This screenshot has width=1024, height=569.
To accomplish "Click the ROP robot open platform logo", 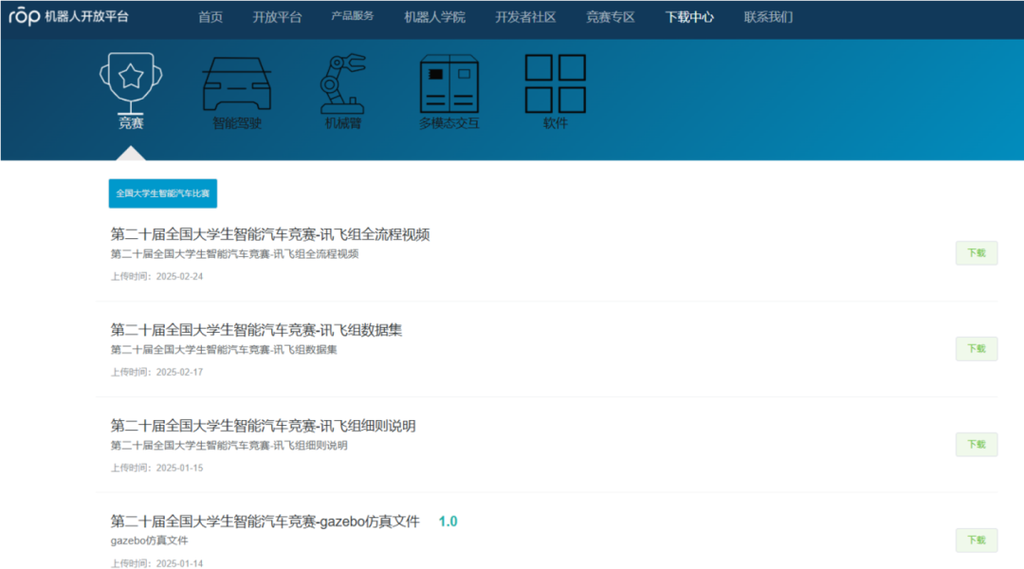I will [68, 16].
